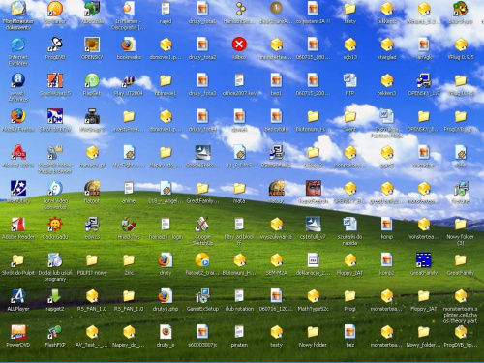Image resolution: width=484 pixels, height=363 pixels.
Task: Open Skrót do Pulpit folder shortcut
Action: click(18, 259)
